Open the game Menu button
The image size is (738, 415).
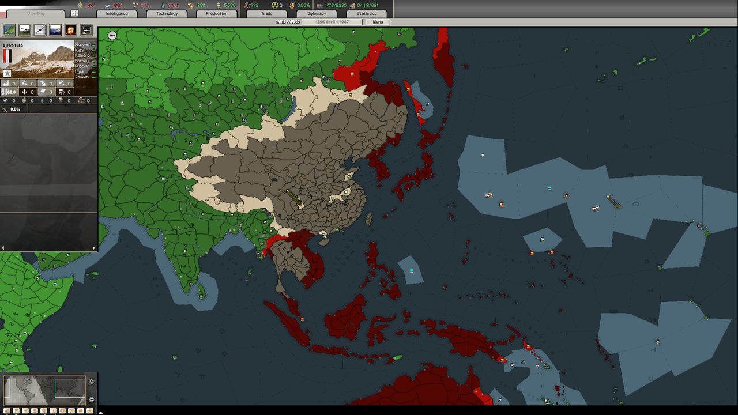click(x=378, y=22)
